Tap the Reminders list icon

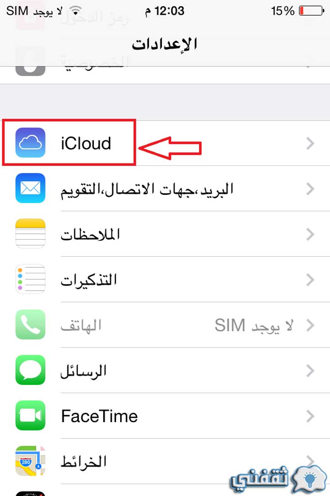click(x=30, y=279)
